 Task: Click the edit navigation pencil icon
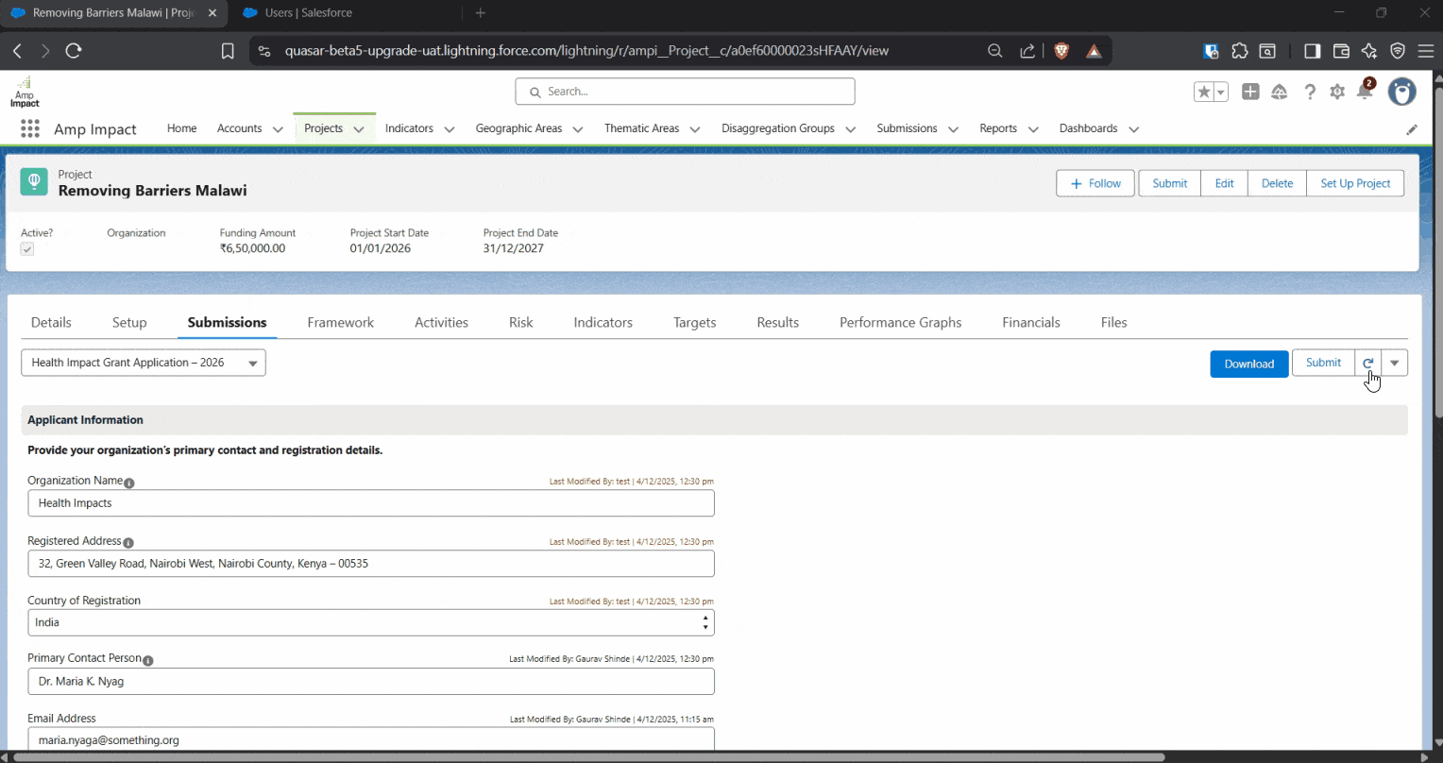click(1412, 129)
